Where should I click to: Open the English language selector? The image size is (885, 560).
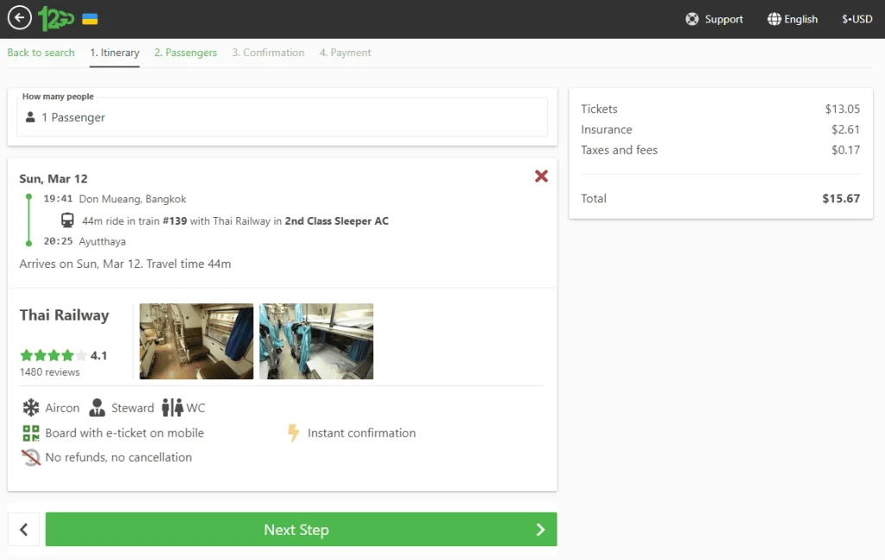coord(793,19)
